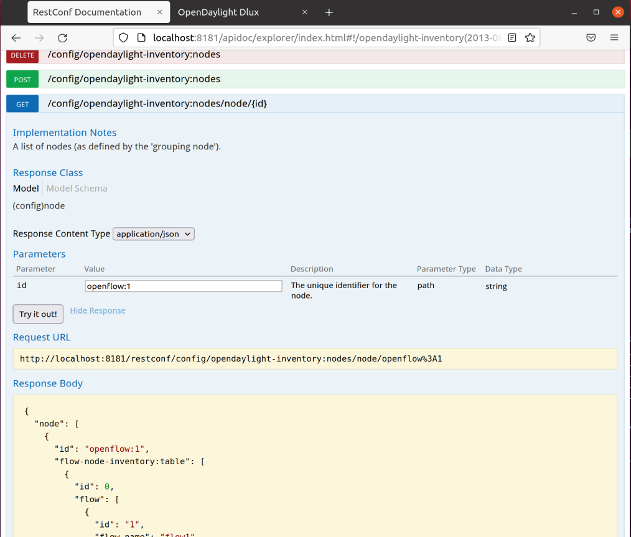The width and height of the screenshot is (631, 537).
Task: Select the Model Schema tab
Action: pyautogui.click(x=77, y=189)
